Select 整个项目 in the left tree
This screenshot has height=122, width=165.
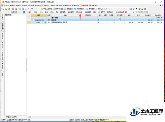click(x=8, y=15)
